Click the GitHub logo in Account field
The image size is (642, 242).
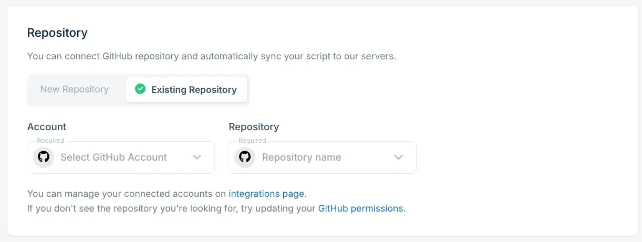click(44, 157)
